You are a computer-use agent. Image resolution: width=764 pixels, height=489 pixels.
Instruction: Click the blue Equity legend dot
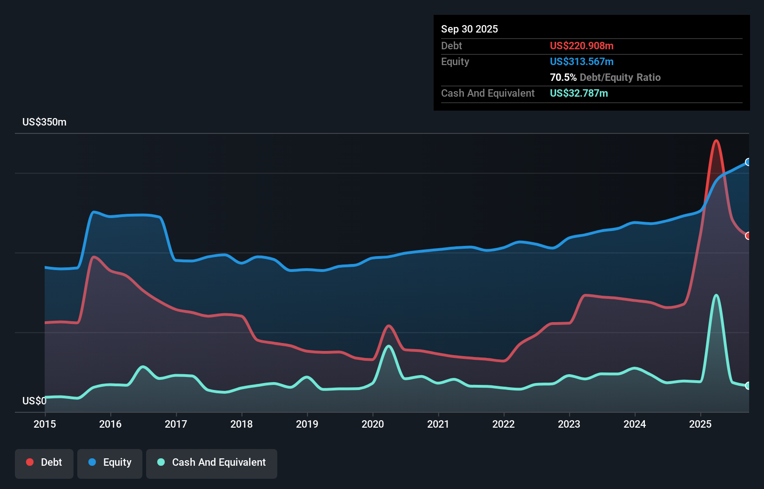93,462
